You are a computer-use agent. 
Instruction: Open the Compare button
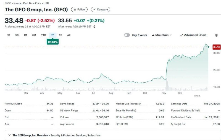point(101,9)
